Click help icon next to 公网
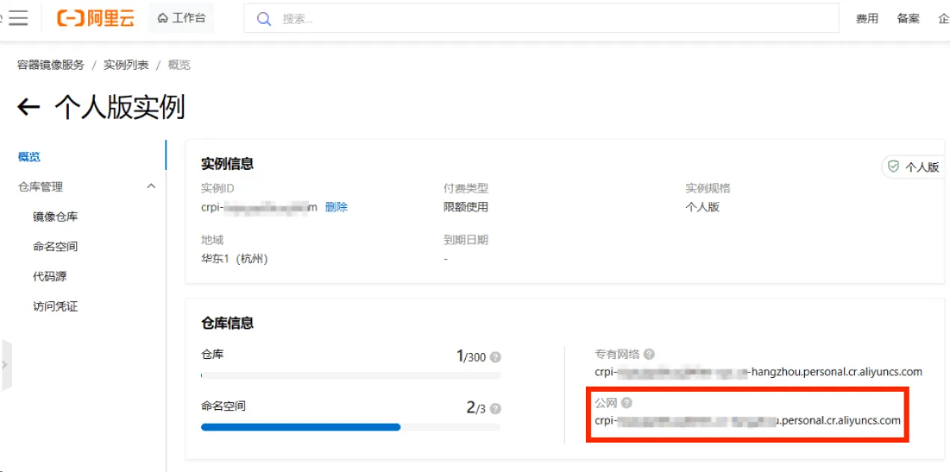This screenshot has height=472, width=950. click(626, 403)
